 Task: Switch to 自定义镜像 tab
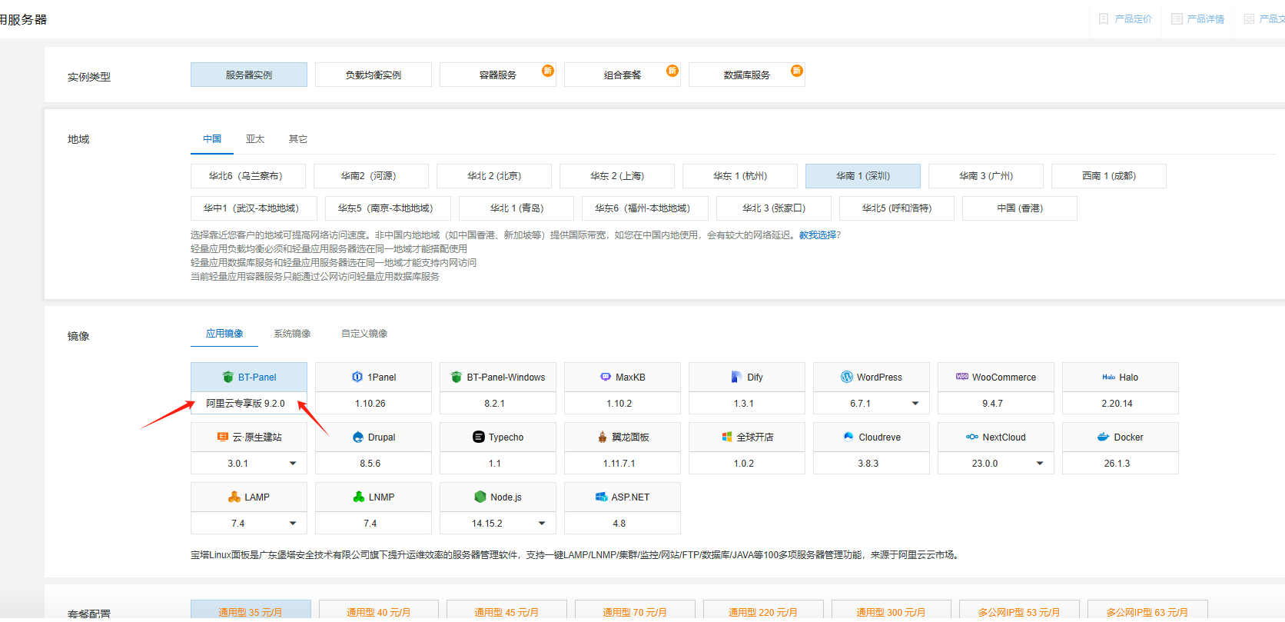(364, 334)
